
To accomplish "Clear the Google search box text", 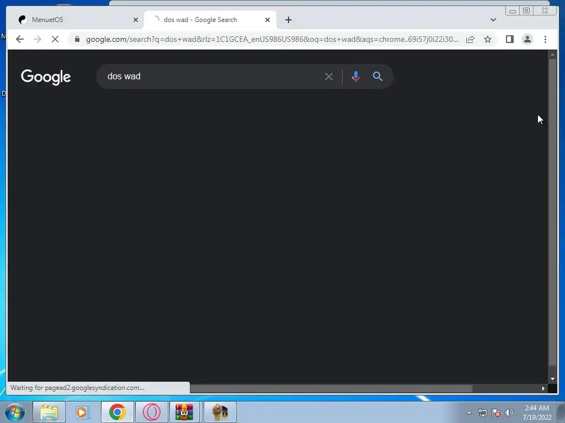I will (x=329, y=77).
